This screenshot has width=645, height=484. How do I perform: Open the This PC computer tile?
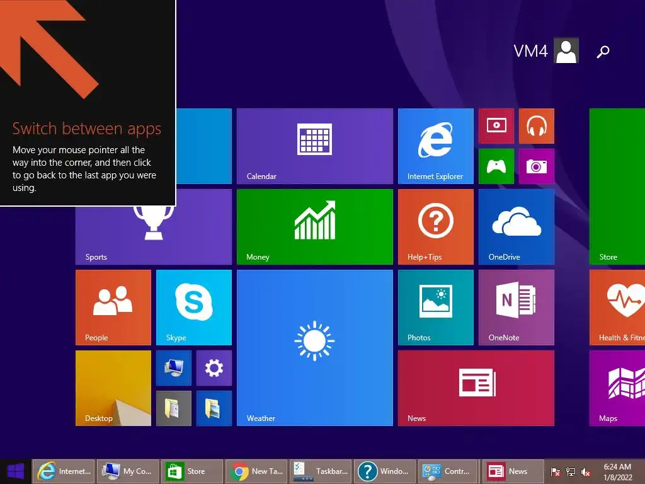(x=174, y=368)
